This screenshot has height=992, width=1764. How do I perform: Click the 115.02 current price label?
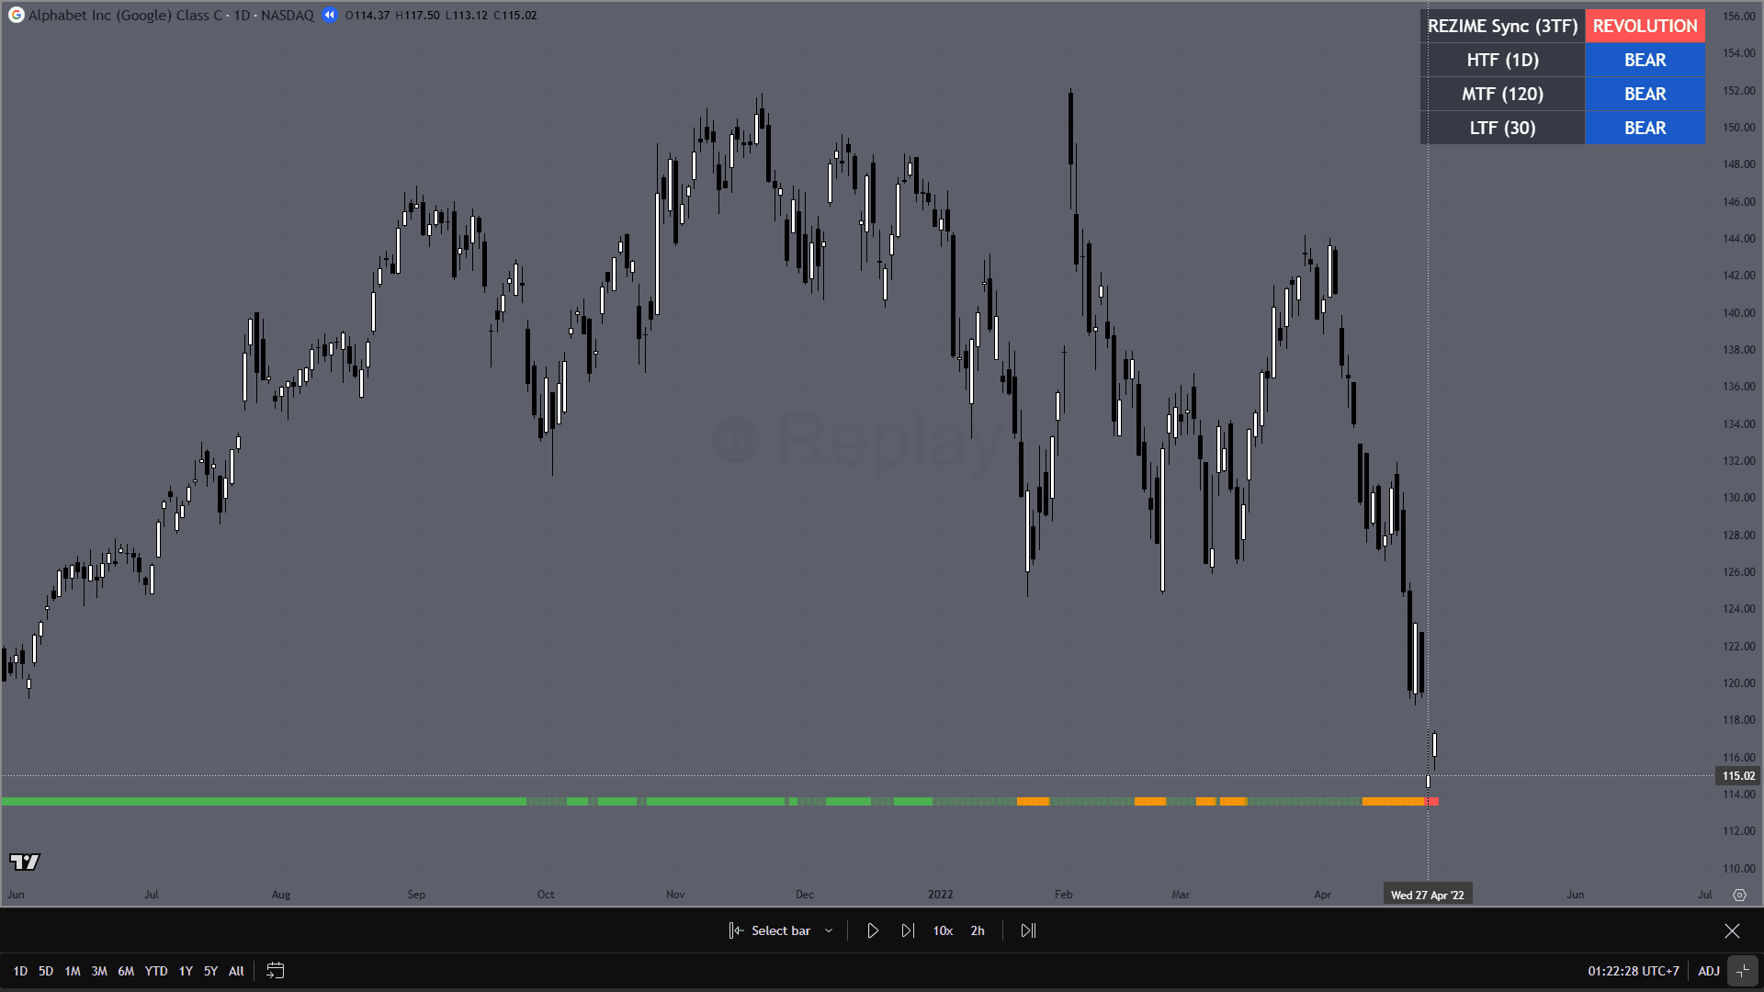(x=1737, y=776)
